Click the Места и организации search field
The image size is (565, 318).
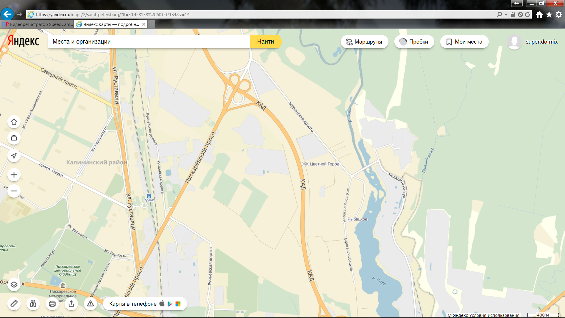(x=149, y=42)
